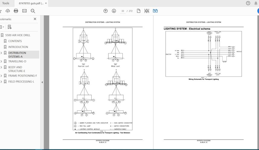Print the document with printer icon

point(16,11)
